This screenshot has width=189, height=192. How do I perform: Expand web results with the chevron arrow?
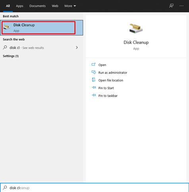tap(77, 47)
